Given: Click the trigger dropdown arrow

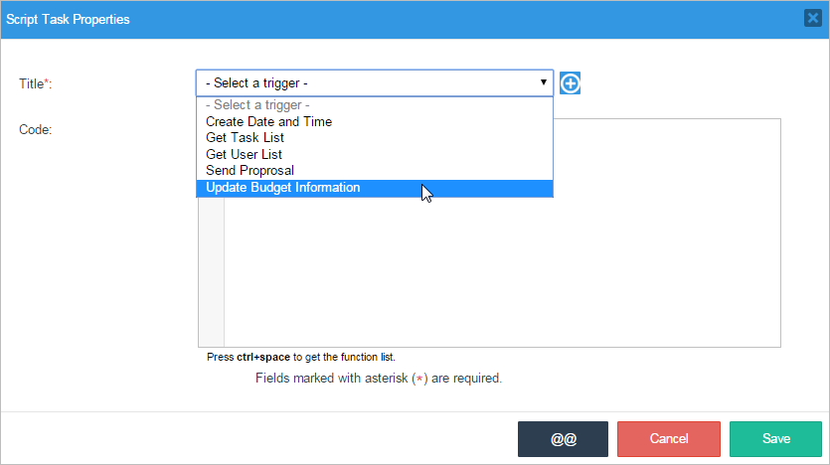Looking at the screenshot, I should [543, 83].
